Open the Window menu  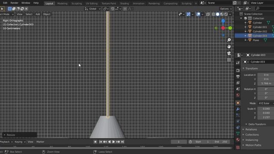point(26,3)
